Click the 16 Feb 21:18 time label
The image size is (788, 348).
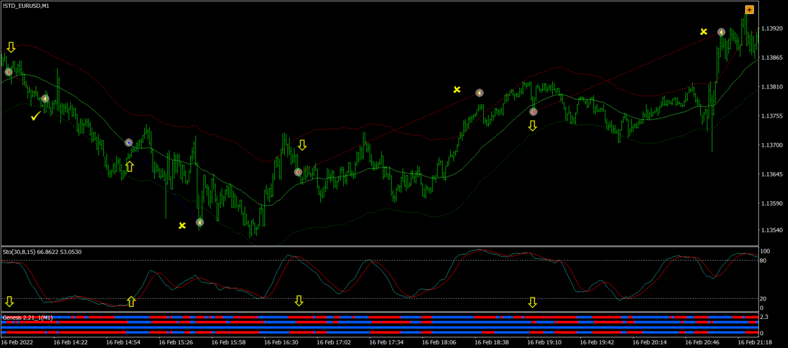[755, 343]
